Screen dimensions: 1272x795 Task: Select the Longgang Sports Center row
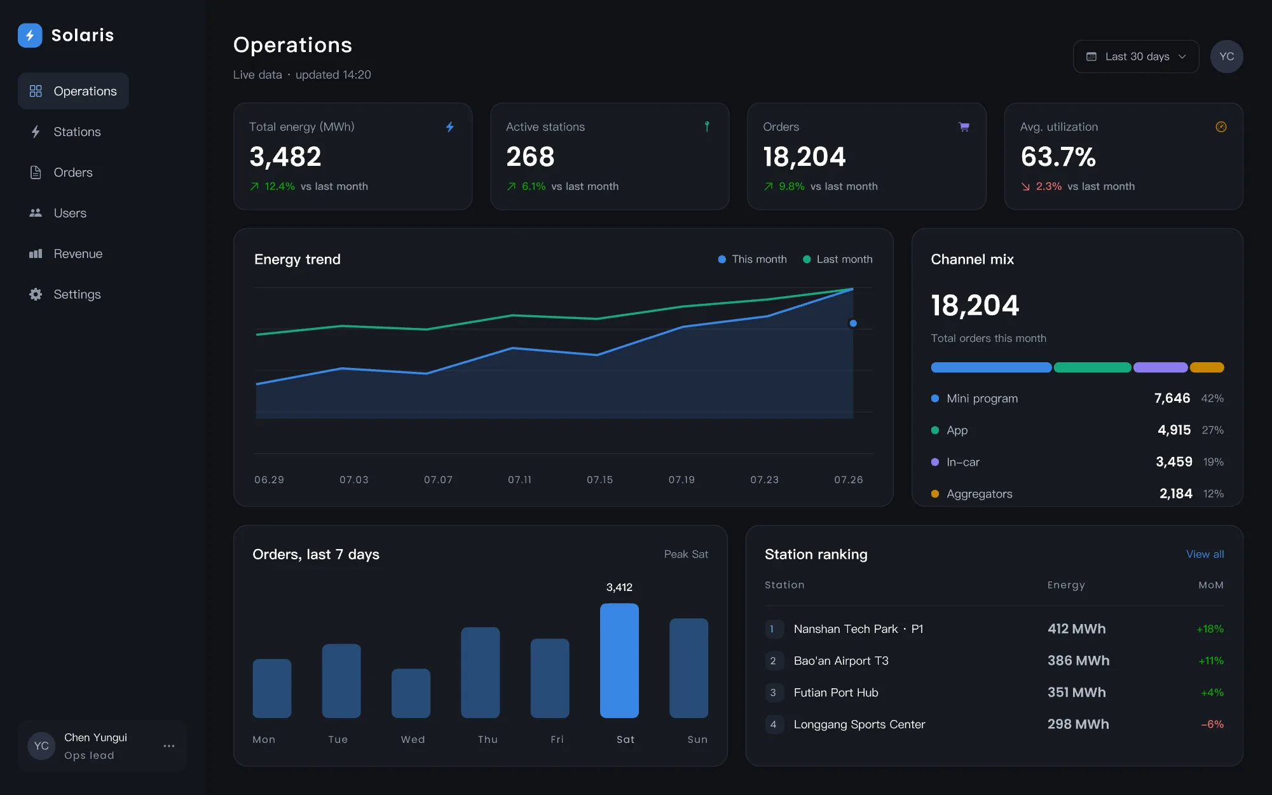click(x=994, y=724)
